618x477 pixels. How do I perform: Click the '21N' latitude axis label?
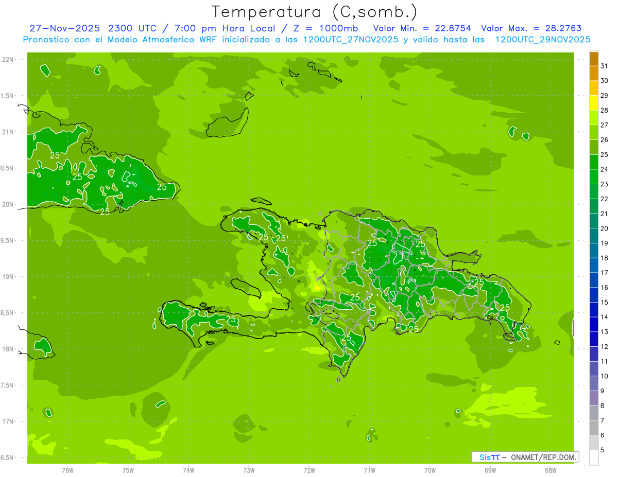[8, 132]
